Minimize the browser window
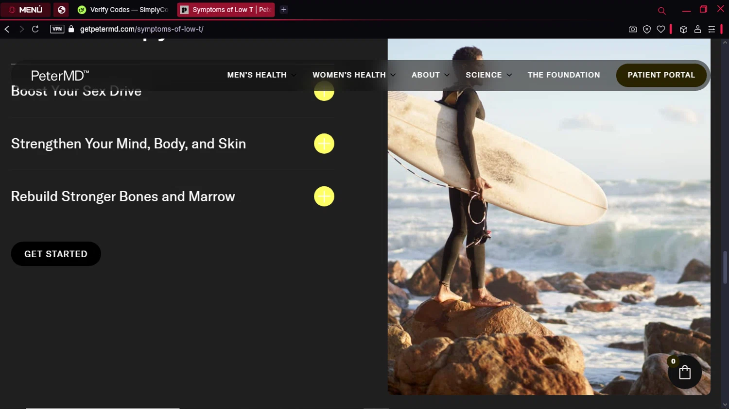Image resolution: width=729 pixels, height=409 pixels. (686, 10)
